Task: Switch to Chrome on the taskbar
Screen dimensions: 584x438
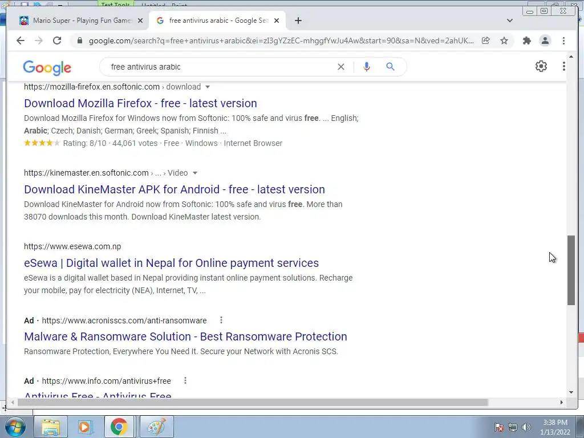Action: 119,427
